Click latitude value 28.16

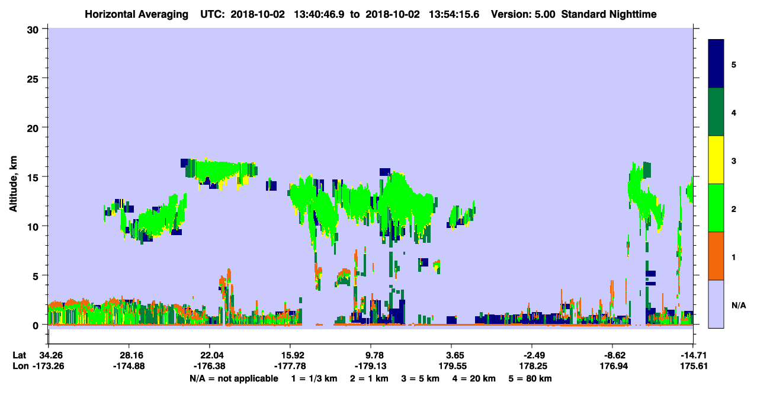(129, 355)
